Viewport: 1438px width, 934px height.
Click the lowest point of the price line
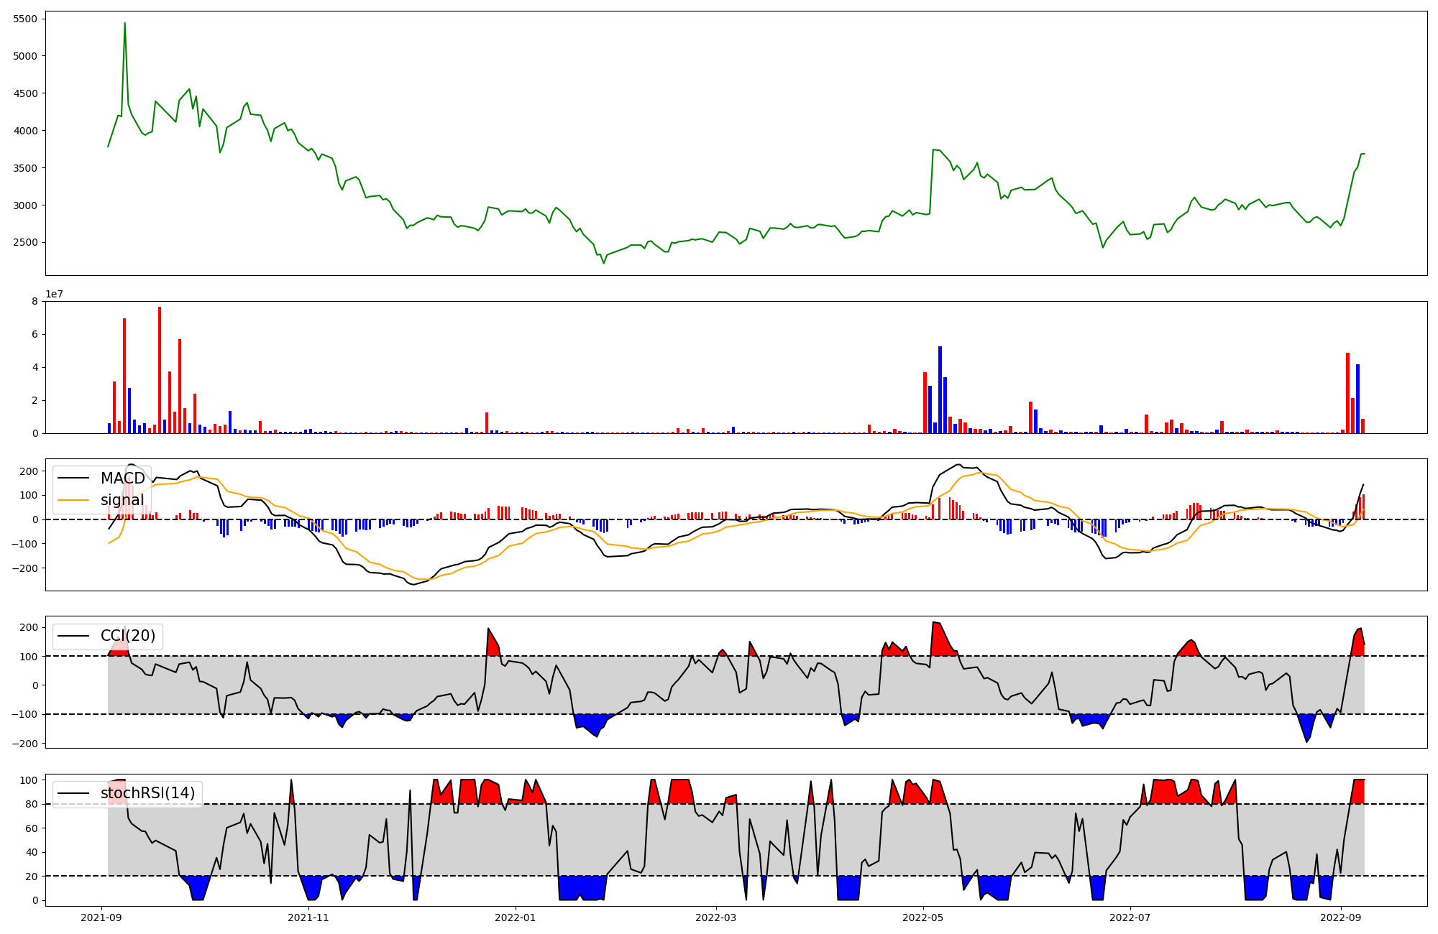(x=603, y=263)
